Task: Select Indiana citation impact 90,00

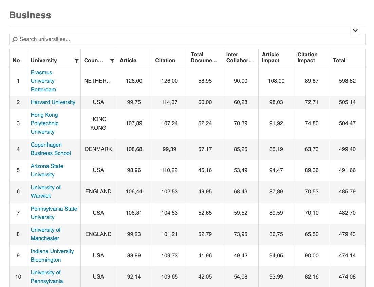Action: coord(312,255)
